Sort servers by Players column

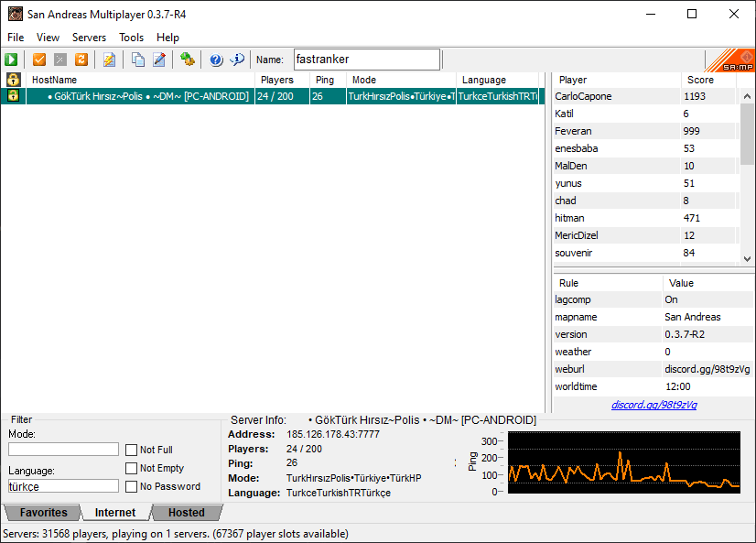click(282, 80)
